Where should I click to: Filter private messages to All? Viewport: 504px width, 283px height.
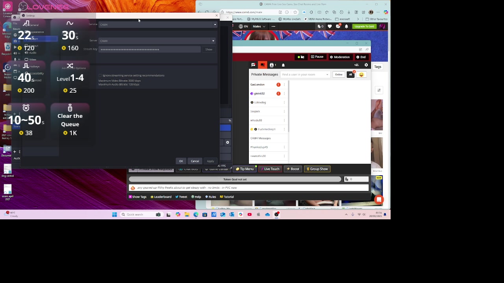point(350,75)
